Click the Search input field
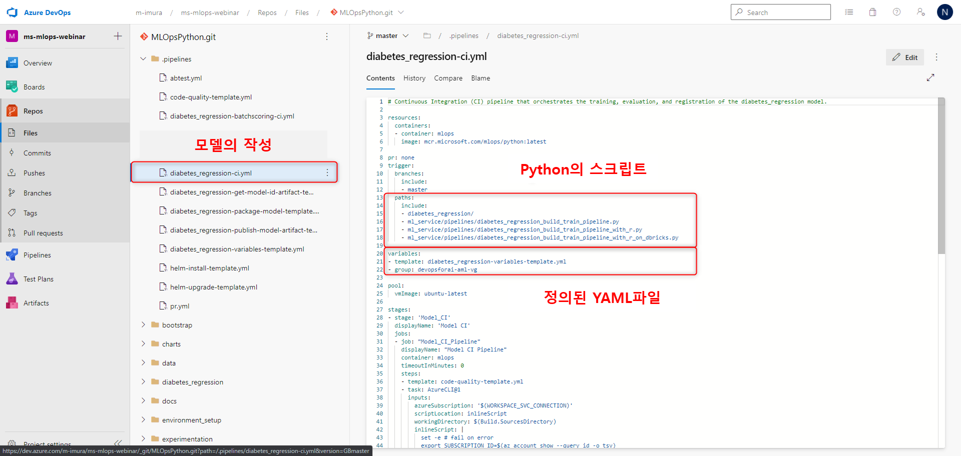961x456 pixels. tap(780, 12)
